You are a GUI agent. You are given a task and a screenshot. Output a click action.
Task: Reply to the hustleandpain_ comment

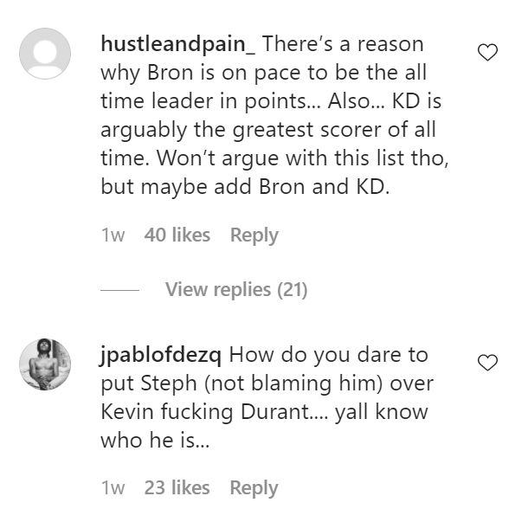tap(254, 235)
